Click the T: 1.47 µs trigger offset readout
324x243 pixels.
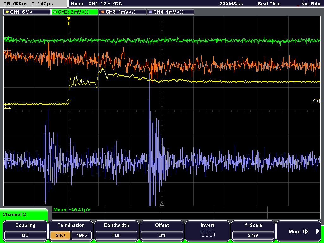click(42, 4)
